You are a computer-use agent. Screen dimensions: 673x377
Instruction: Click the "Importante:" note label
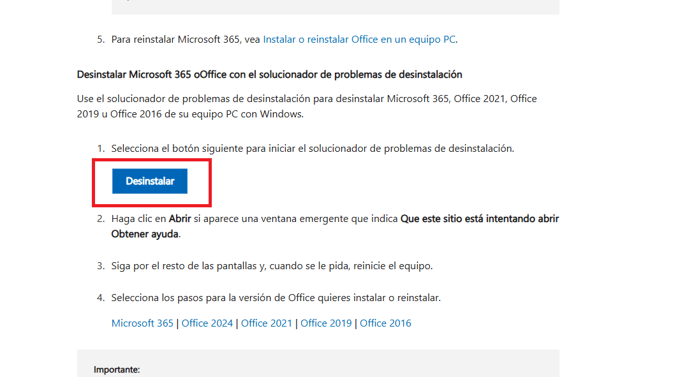(x=117, y=370)
